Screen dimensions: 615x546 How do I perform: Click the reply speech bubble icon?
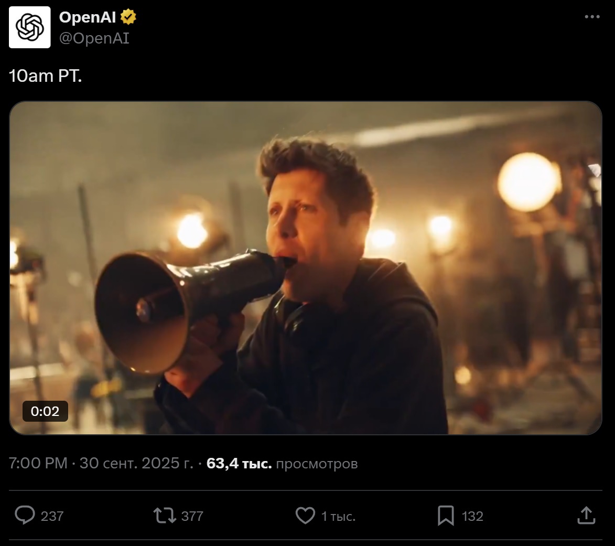coord(25,516)
